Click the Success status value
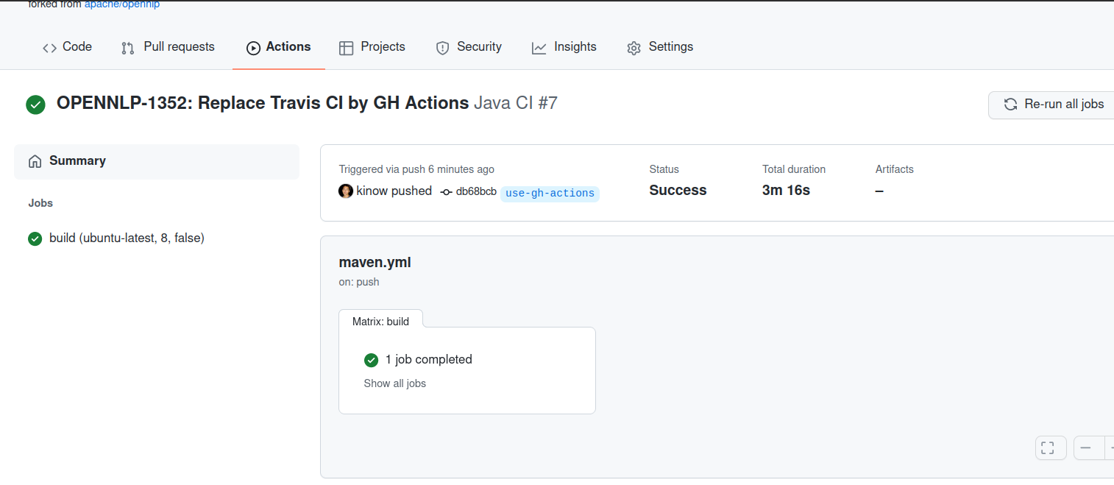The width and height of the screenshot is (1114, 485). pyautogui.click(x=678, y=191)
